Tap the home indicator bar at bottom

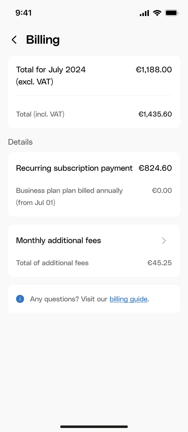94,426
